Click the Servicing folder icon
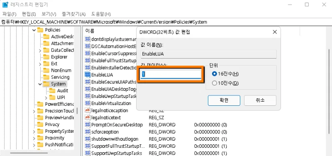Viewport: 332px width, 156px height. click(x=46, y=77)
